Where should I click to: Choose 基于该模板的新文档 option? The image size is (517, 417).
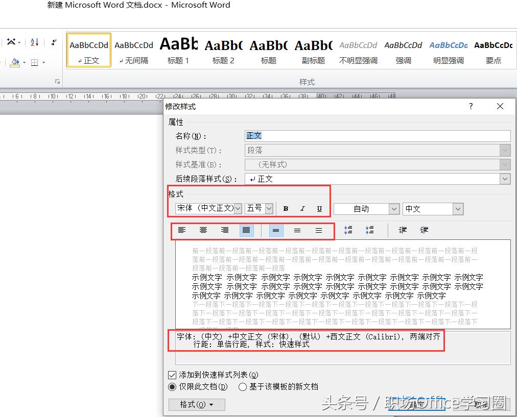tap(242, 386)
